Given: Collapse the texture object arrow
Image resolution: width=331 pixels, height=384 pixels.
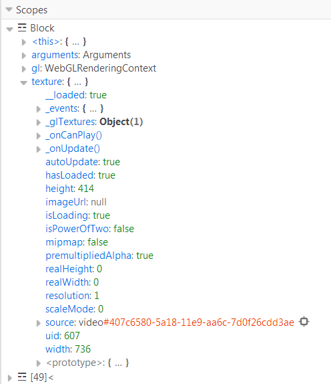Looking at the screenshot, I should [24, 83].
